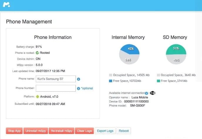The image size is (202, 139).
Task: Click info icon beside Phone Number field
Action: [78, 88]
